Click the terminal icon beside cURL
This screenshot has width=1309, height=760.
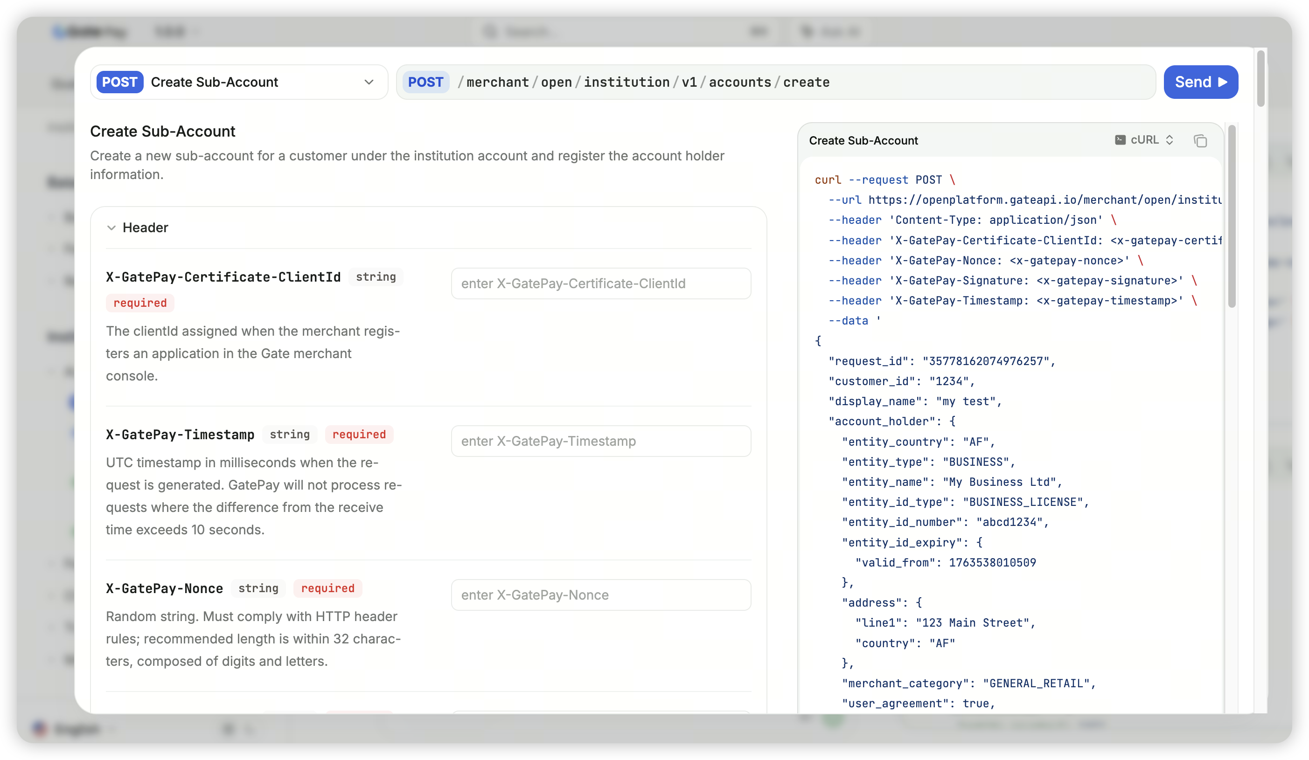[1120, 140]
